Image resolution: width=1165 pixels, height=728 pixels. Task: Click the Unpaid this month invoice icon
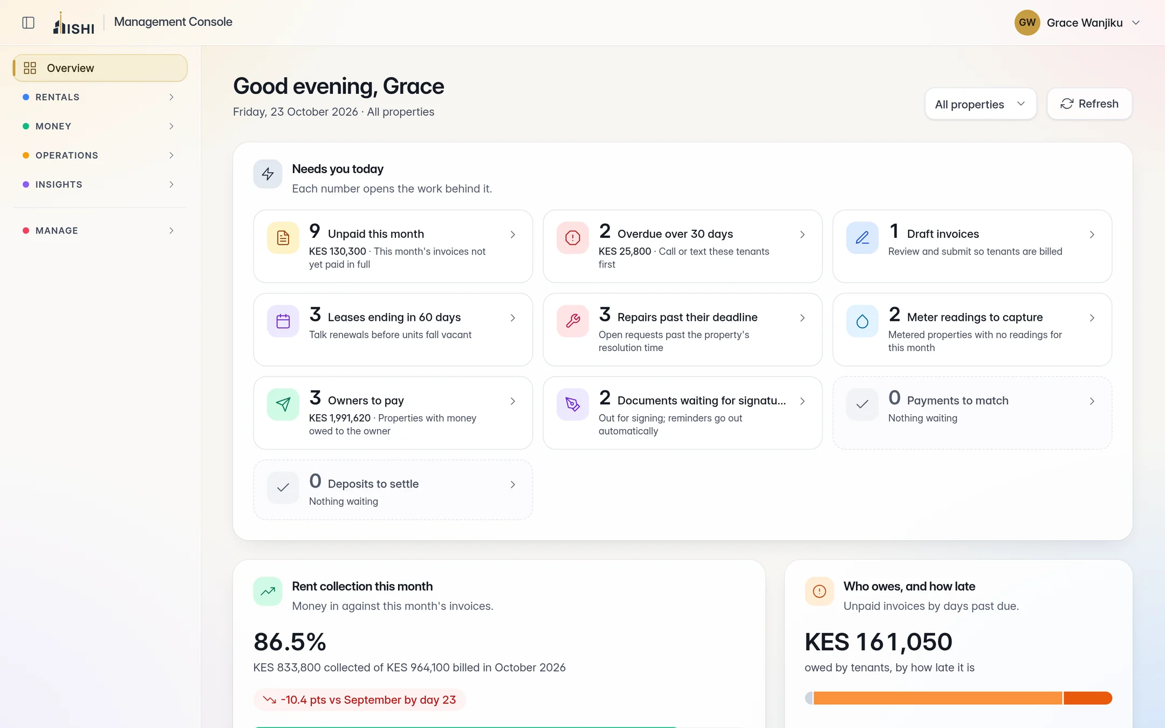pyautogui.click(x=283, y=237)
